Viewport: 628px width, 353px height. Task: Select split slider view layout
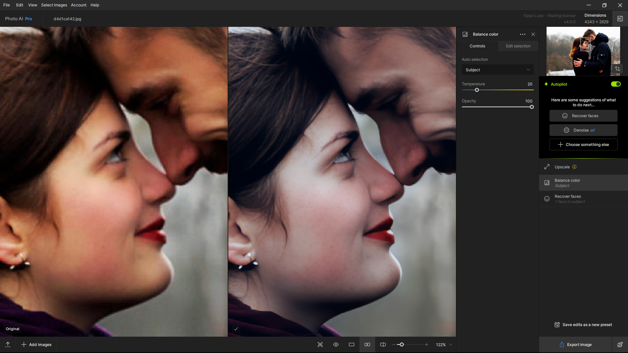tap(383, 345)
